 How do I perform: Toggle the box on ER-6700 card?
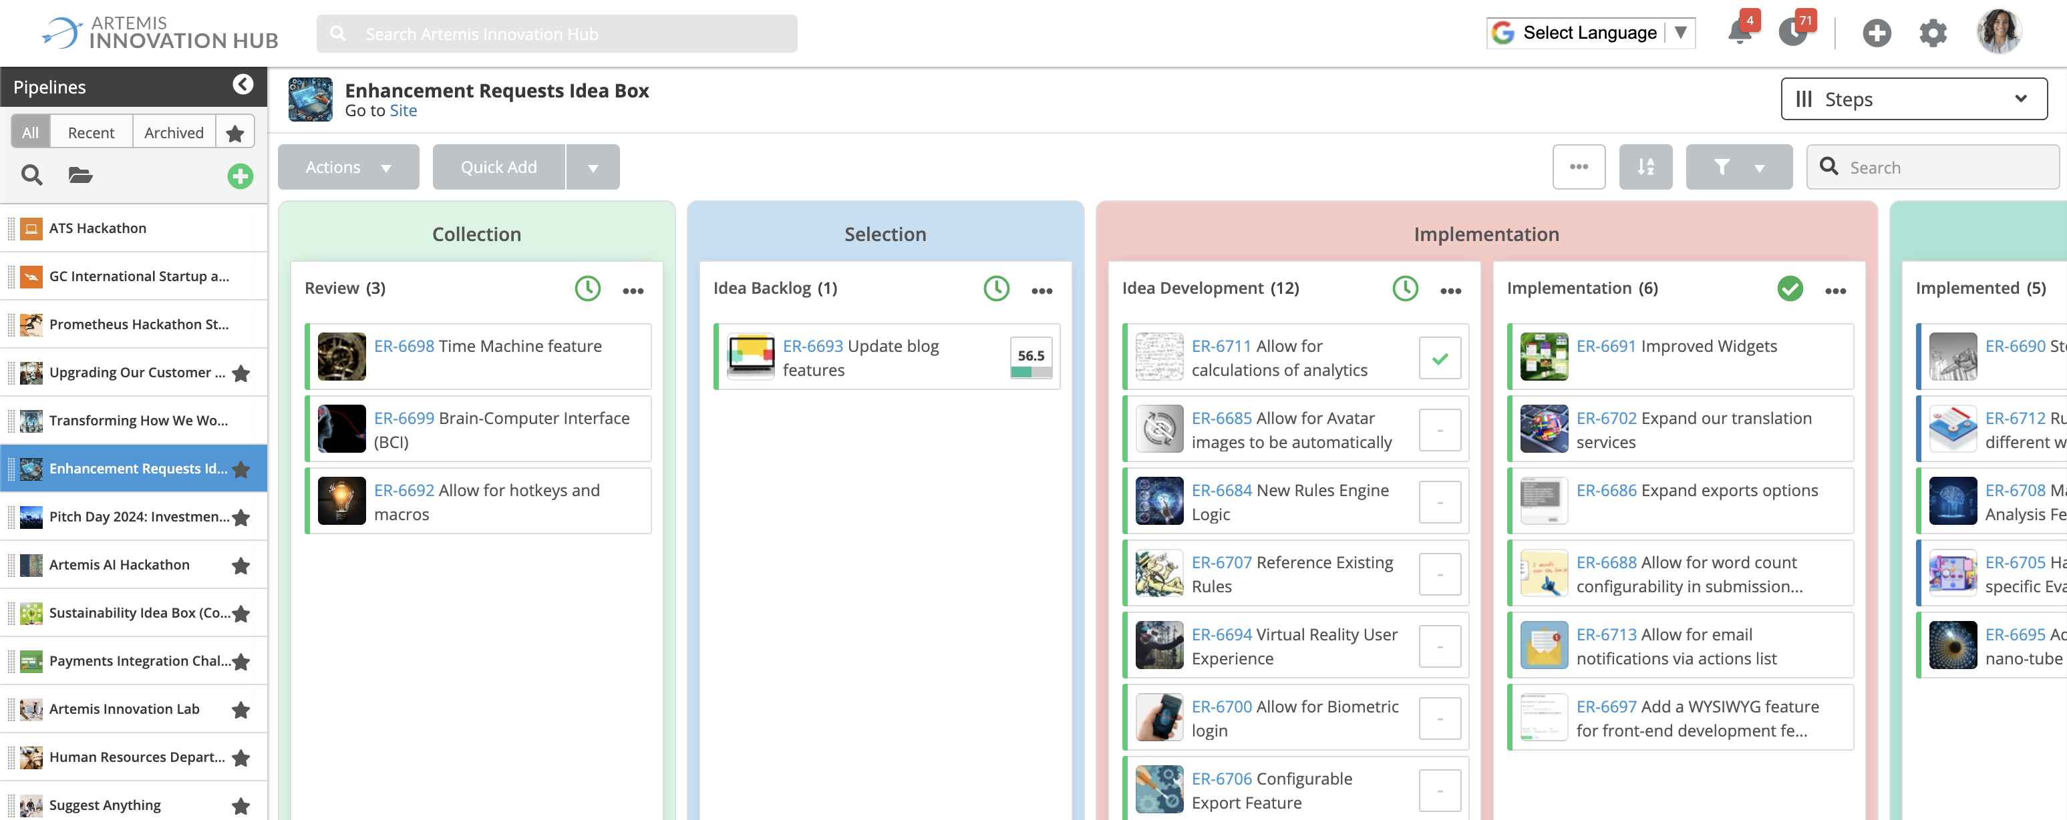pyautogui.click(x=1440, y=719)
